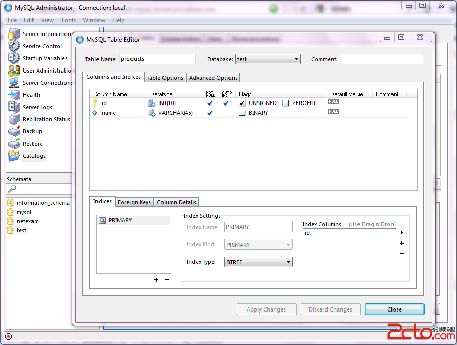This screenshot has height=345, width=457.
Task: Click the Close button in Table Editor
Action: coord(395,309)
